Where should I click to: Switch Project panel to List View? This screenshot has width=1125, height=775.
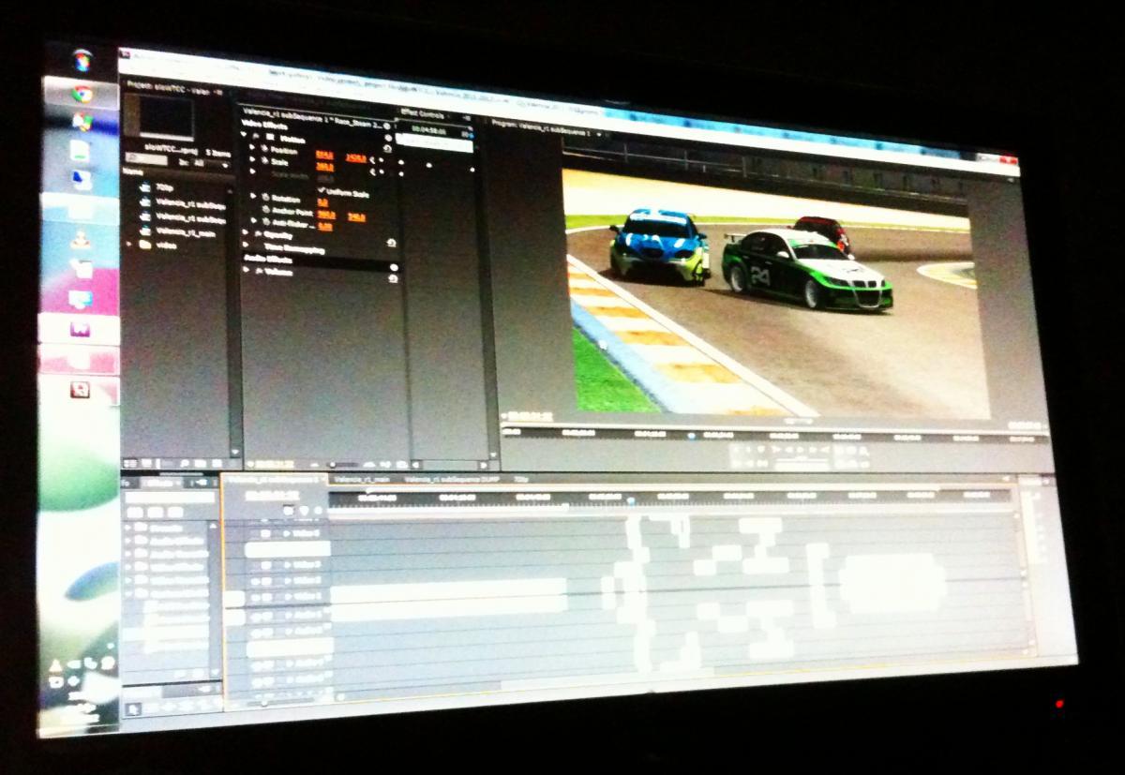click(x=129, y=463)
